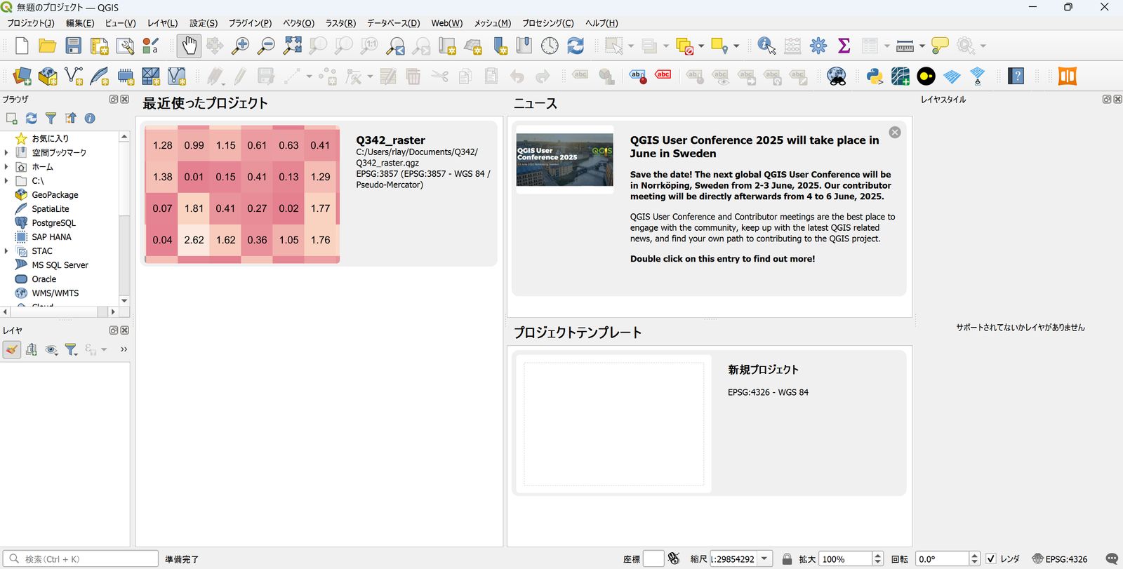Expand the 空間ブックマーク tree node
The height and width of the screenshot is (569, 1123).
6,152
